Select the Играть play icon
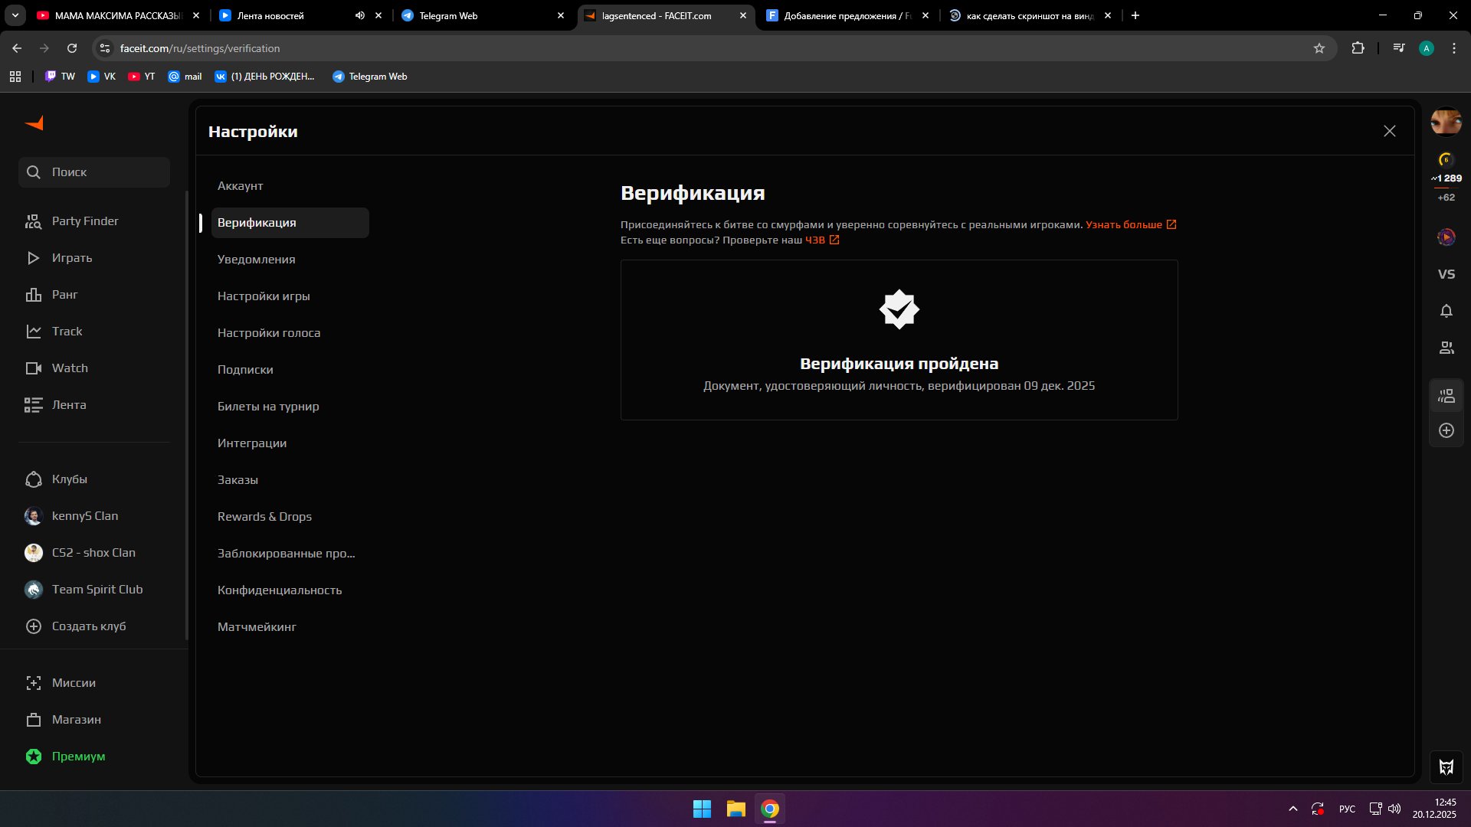The image size is (1471, 827). [34, 258]
